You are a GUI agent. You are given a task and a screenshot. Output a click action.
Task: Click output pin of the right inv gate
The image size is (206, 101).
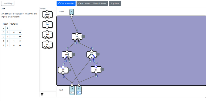pyautogui.click(x=96, y=67)
